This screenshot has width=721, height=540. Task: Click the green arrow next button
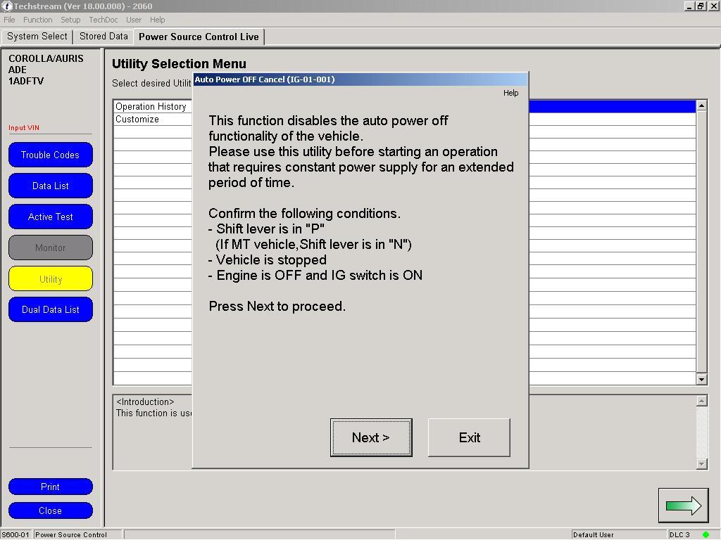click(x=683, y=505)
